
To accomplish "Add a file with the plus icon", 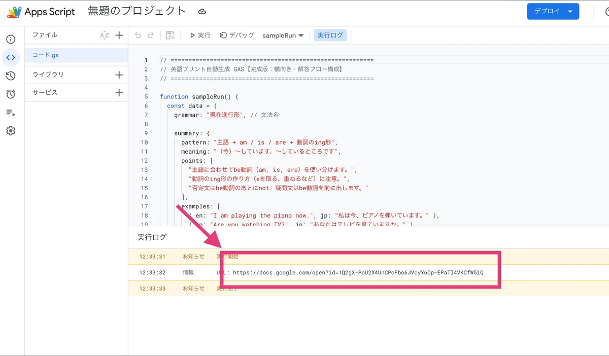I will 119,35.
